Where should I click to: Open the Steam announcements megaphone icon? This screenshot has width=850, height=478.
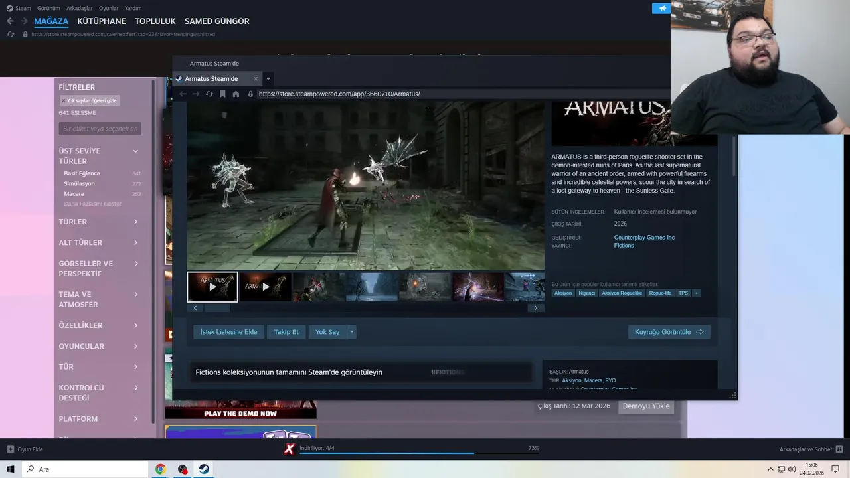661,8
